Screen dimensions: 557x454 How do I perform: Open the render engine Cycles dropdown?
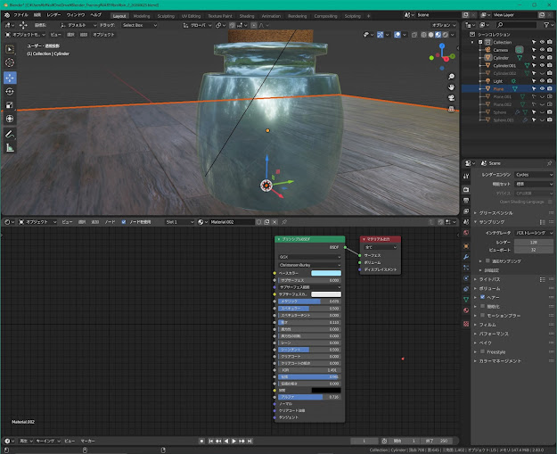click(x=534, y=175)
